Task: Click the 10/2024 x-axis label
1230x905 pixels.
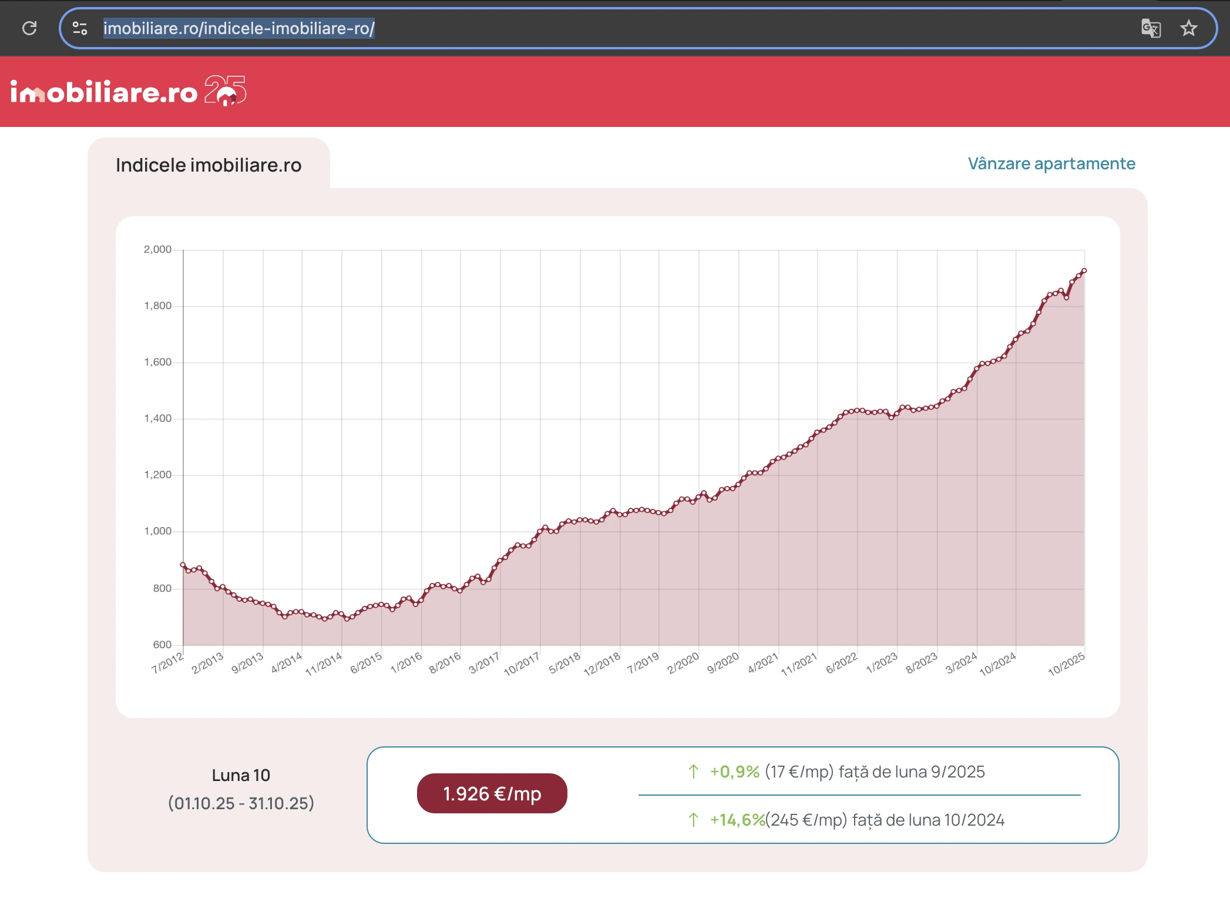Action: click(997, 665)
